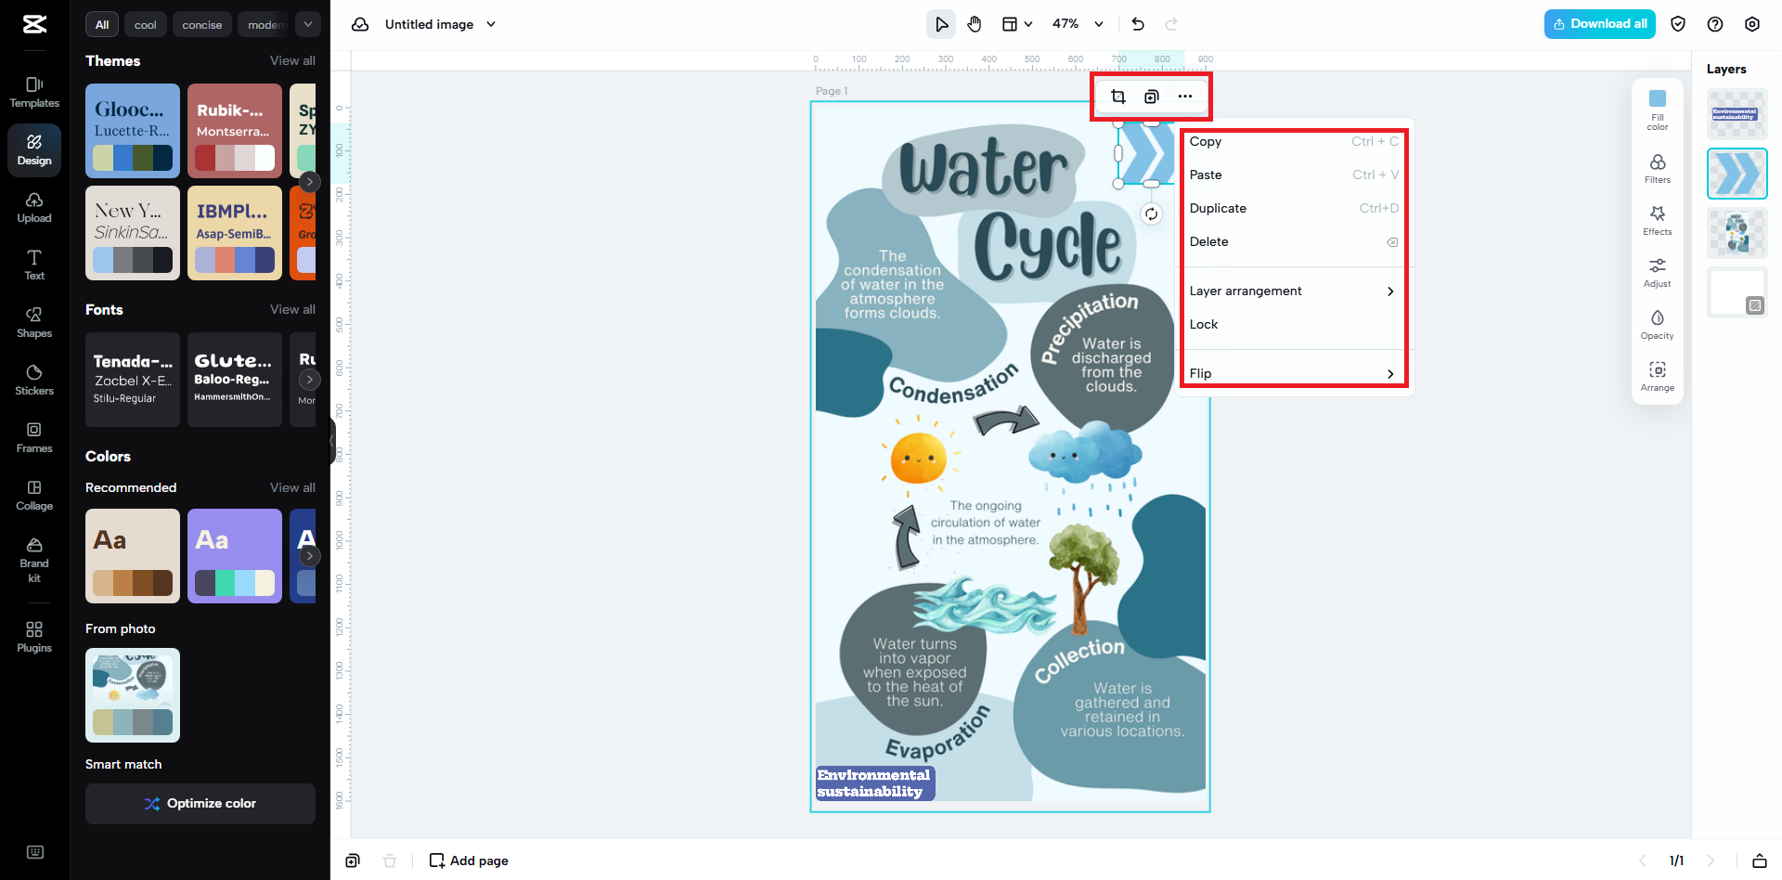This screenshot has height=880, width=1782.
Task: Select the 'concise' theme filter tab
Action: [202, 24]
